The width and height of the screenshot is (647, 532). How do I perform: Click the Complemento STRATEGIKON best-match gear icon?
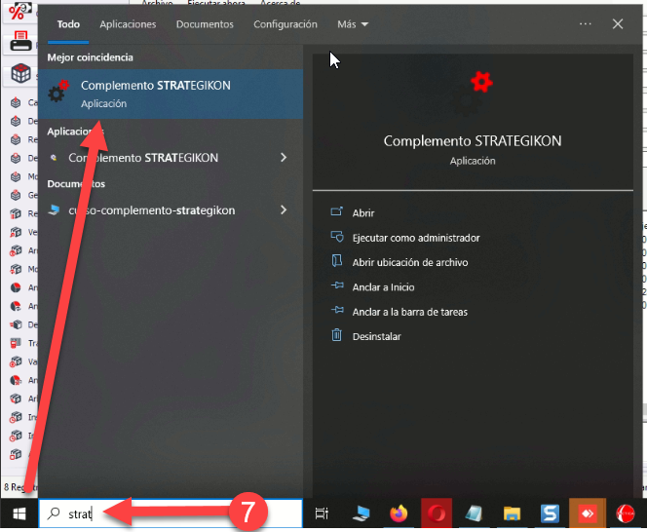click(x=58, y=92)
